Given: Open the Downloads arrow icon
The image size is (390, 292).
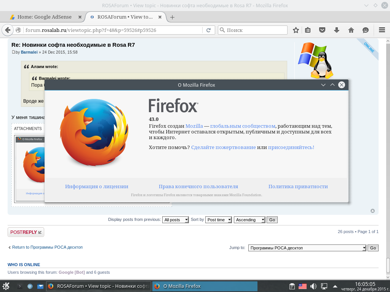Looking at the screenshot, I should (337, 30).
